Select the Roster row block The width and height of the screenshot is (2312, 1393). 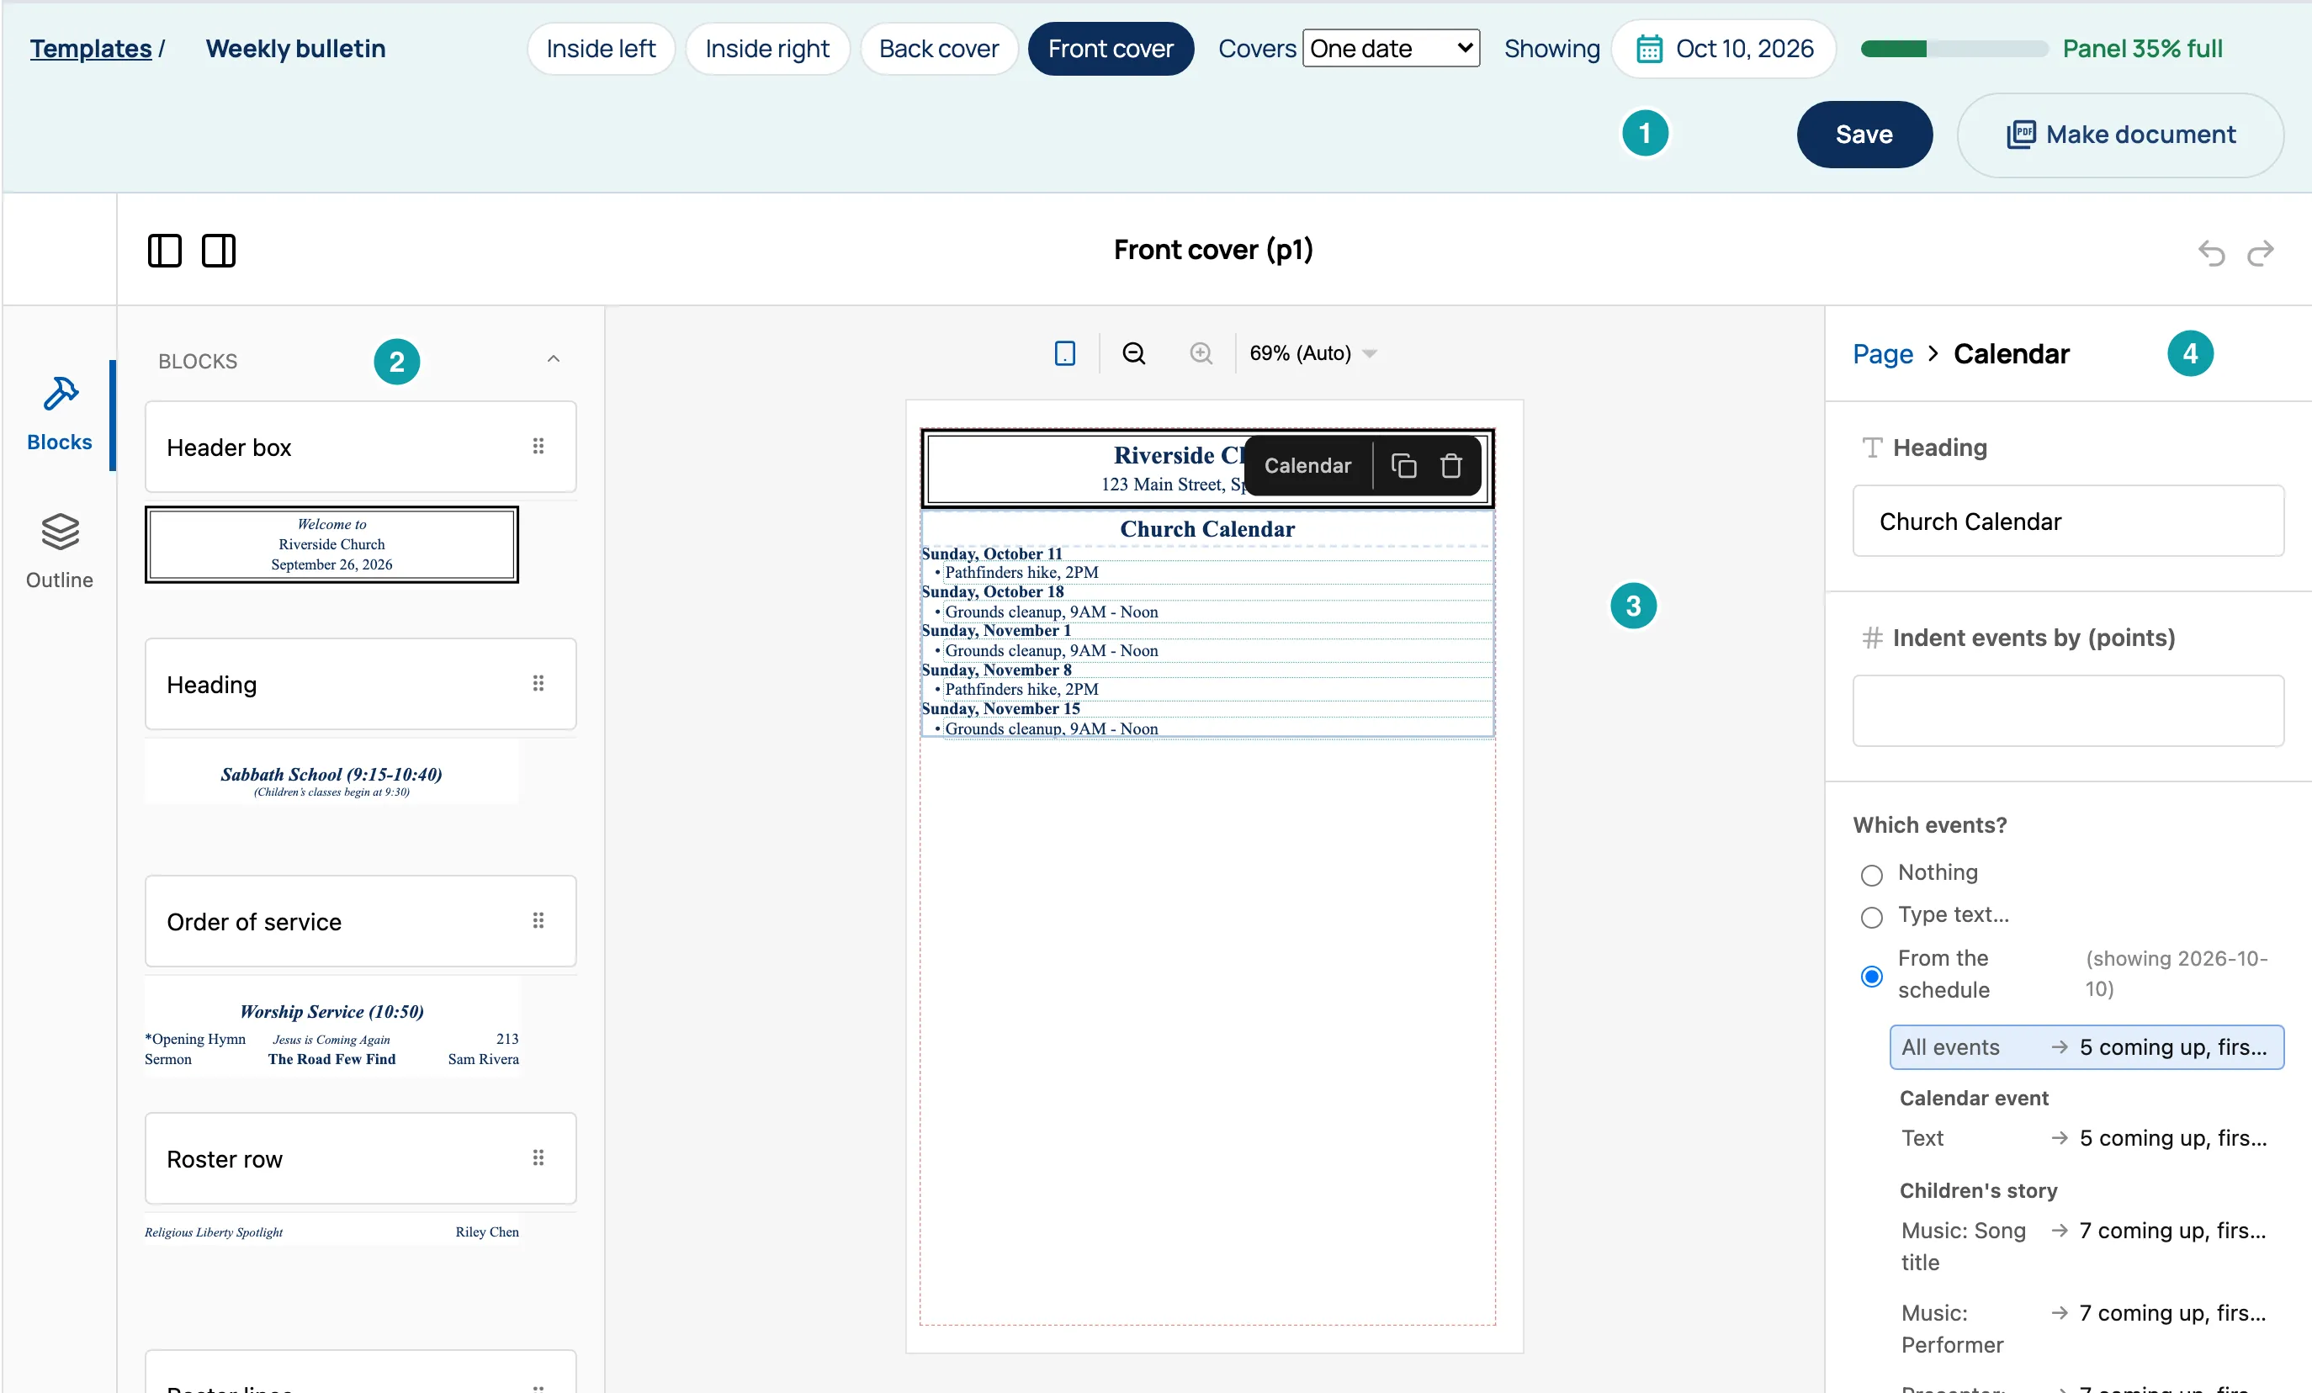[x=360, y=1158]
